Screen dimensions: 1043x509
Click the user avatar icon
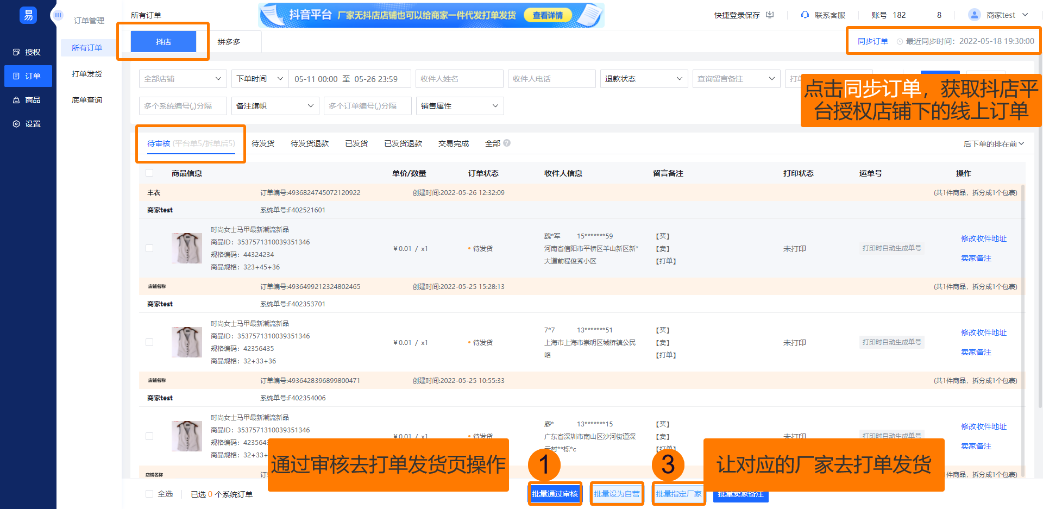(x=975, y=15)
